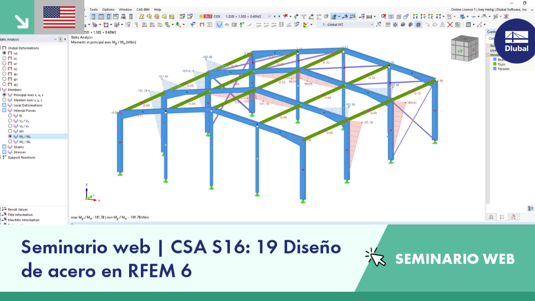Select the Mz / Mv radio button
This screenshot has height=301, width=535.
pyautogui.click(x=10, y=141)
